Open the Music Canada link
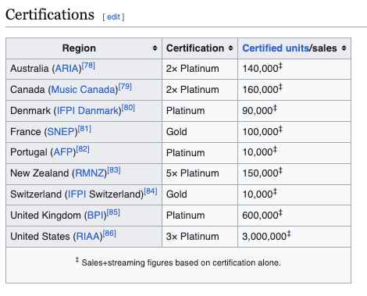367x296 pixels. pyautogui.click(x=84, y=90)
